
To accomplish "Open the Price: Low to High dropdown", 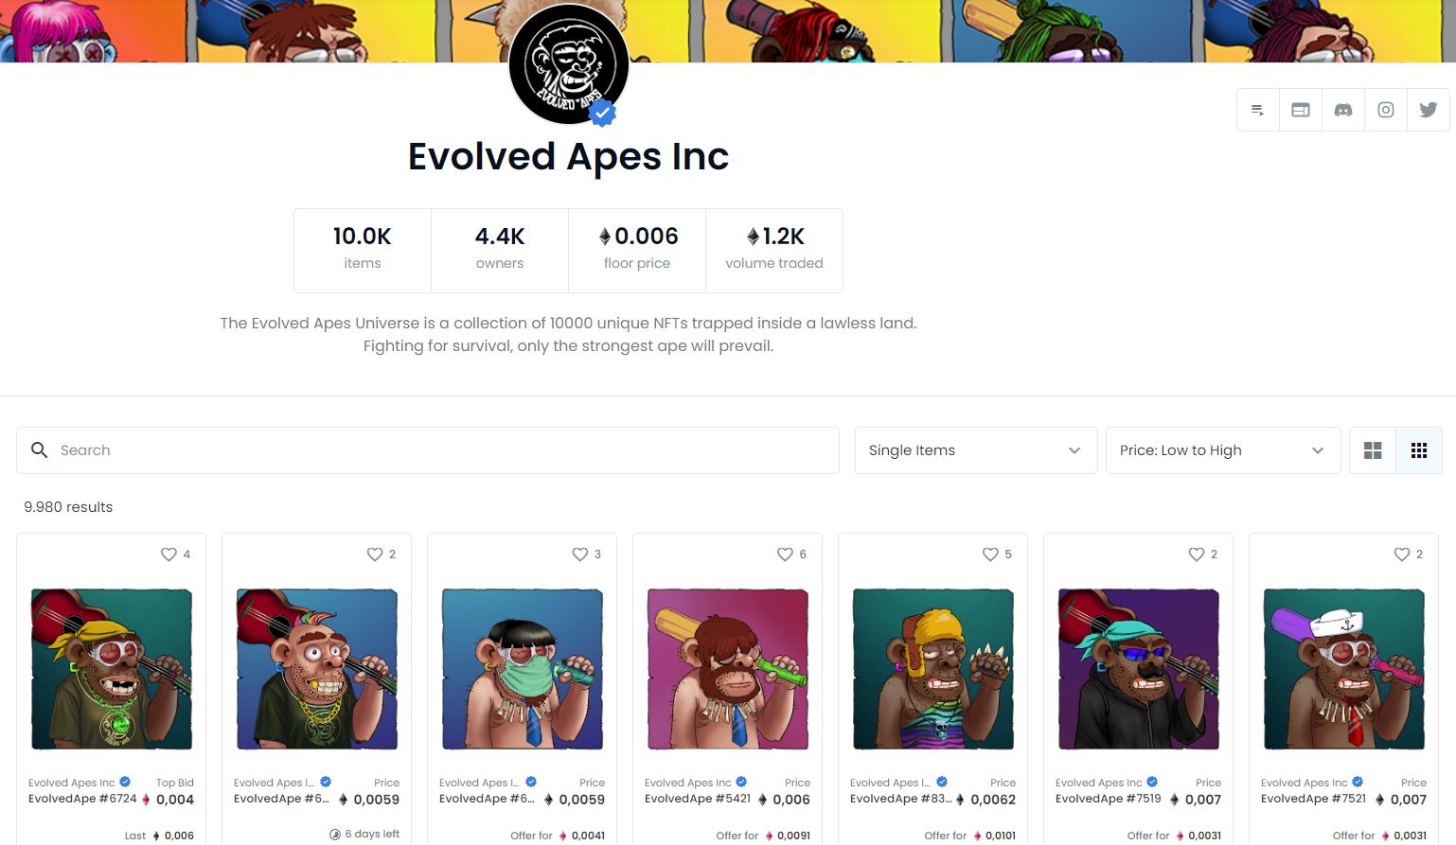I will coord(1221,450).
